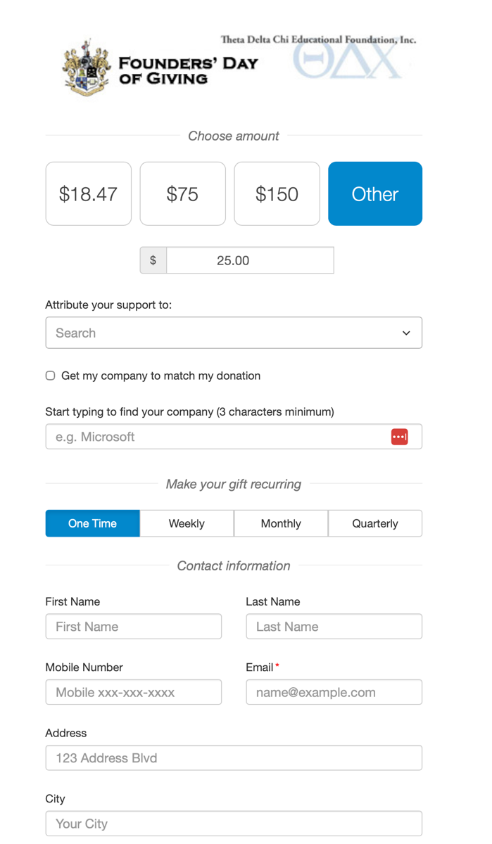The image size is (492, 844).
Task: Click the First Name input field
Action: [x=134, y=627]
